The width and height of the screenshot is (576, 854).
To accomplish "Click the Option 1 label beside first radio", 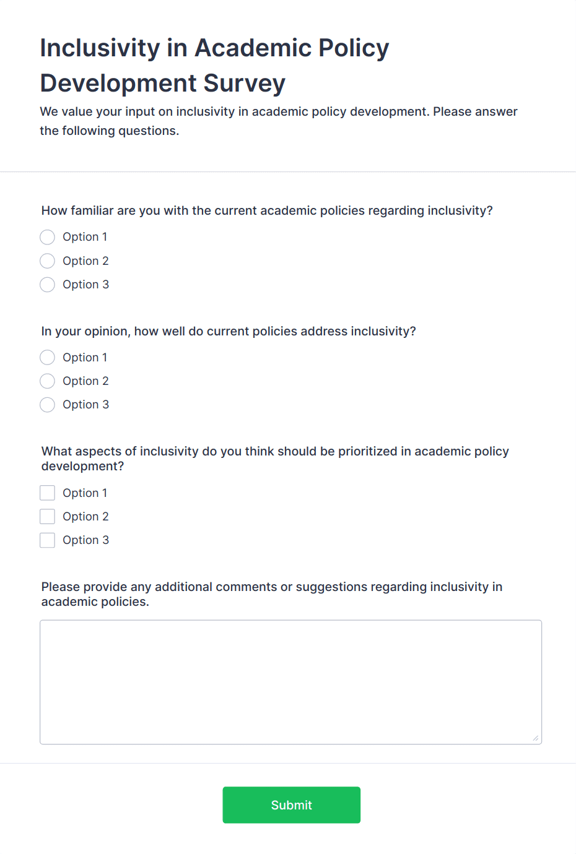I will click(85, 237).
